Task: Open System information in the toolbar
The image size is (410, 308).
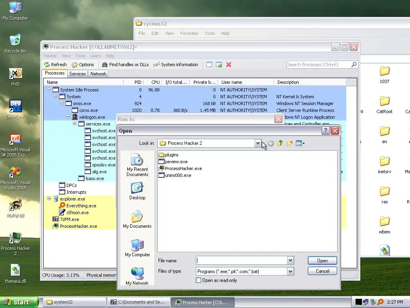Action: (175, 65)
